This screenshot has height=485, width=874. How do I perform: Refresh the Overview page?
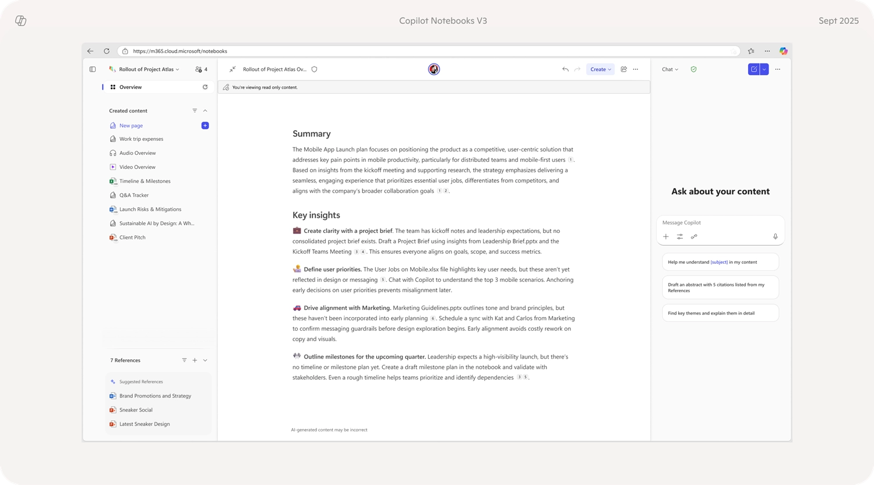(205, 87)
